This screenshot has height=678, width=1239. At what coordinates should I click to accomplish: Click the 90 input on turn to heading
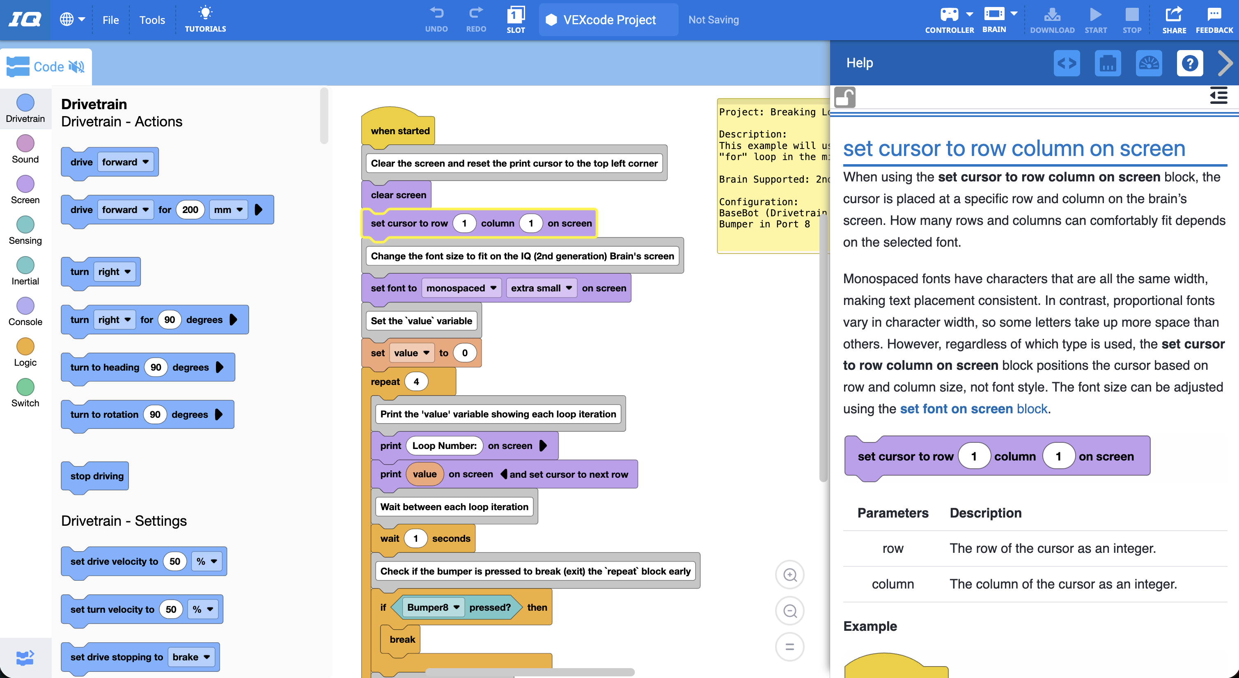[156, 367]
